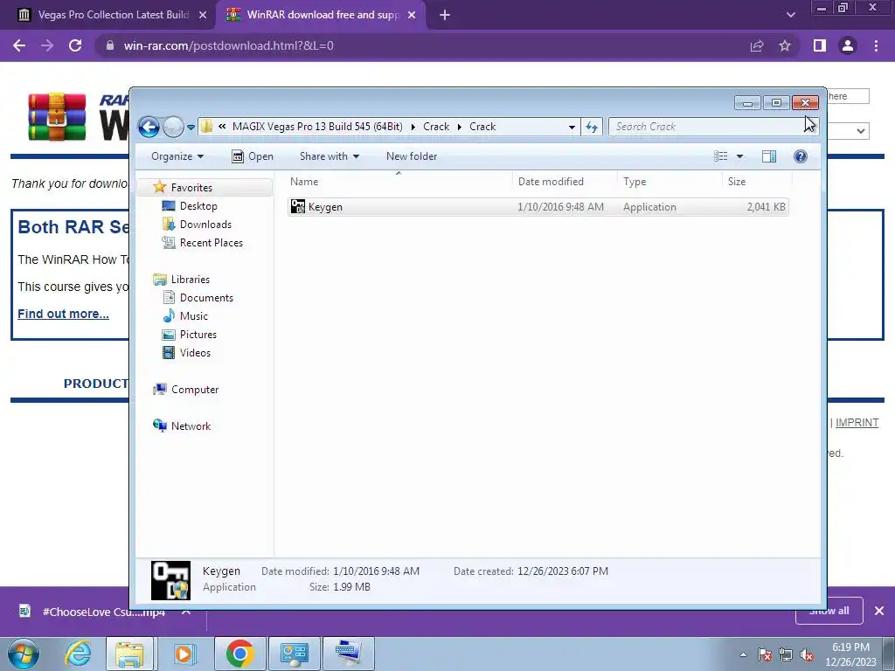Show hidden system tray icons
This screenshot has width=895, height=671.
(x=743, y=654)
